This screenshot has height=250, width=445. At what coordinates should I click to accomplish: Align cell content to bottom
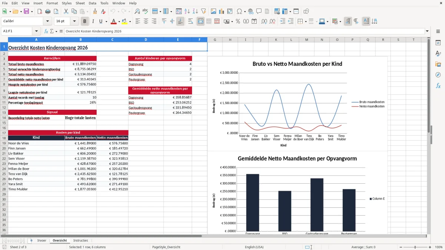point(180,21)
